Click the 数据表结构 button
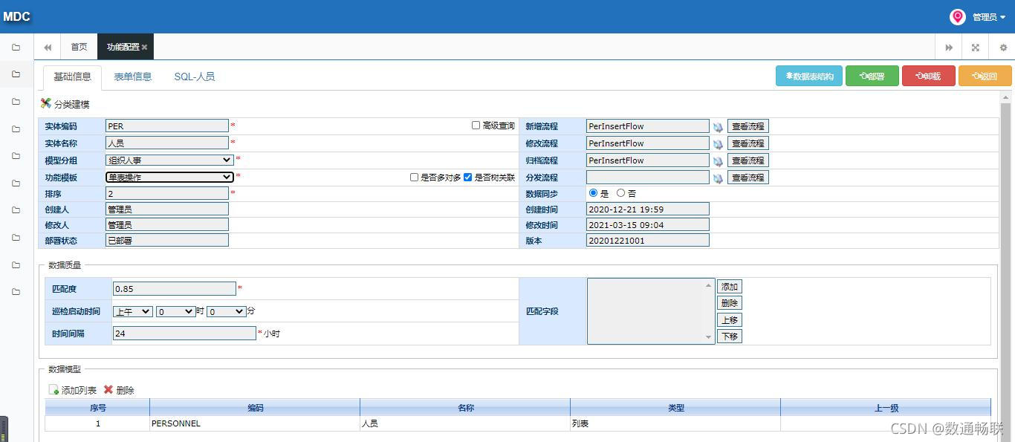This screenshot has width=1015, height=442. 809,76
